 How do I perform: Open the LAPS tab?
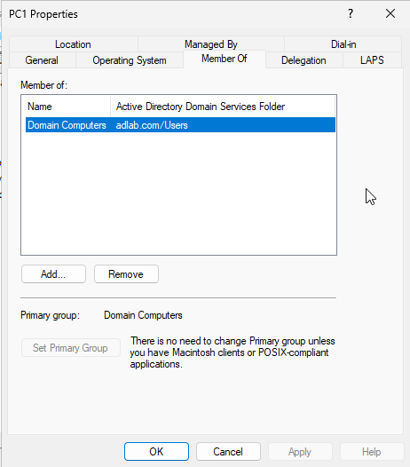click(x=372, y=60)
